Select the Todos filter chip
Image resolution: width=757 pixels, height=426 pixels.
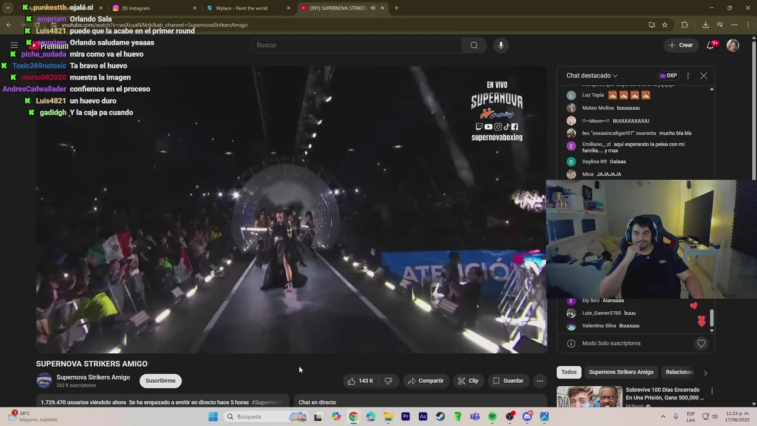click(x=569, y=372)
